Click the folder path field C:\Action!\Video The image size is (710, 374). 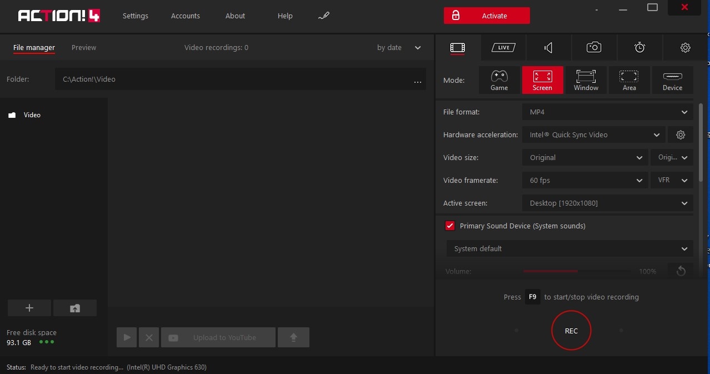pyautogui.click(x=241, y=79)
